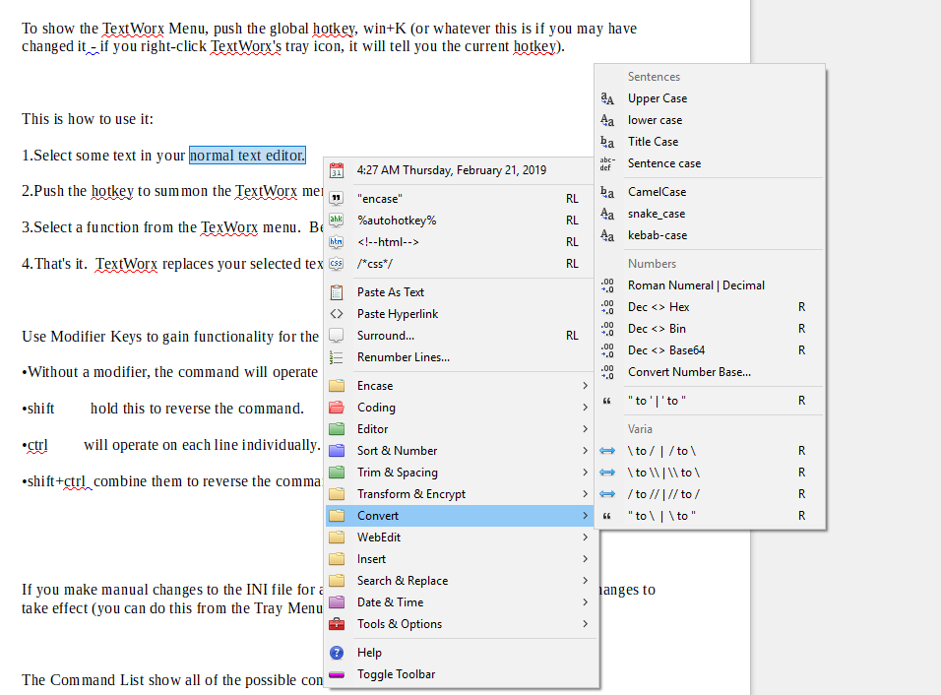Click the underlined word "ctrl" bullet
The width and height of the screenshot is (941, 695).
pos(37,445)
